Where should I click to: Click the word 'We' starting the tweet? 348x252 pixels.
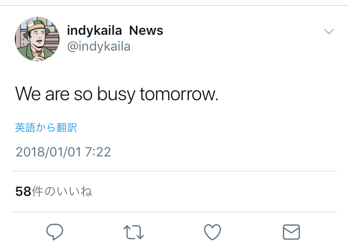[28, 94]
